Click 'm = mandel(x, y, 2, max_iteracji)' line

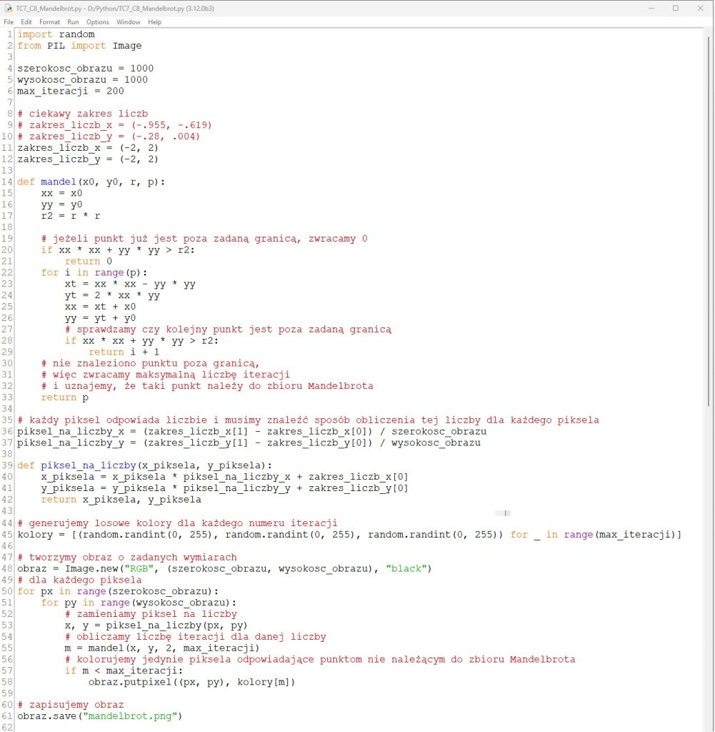(x=162, y=648)
